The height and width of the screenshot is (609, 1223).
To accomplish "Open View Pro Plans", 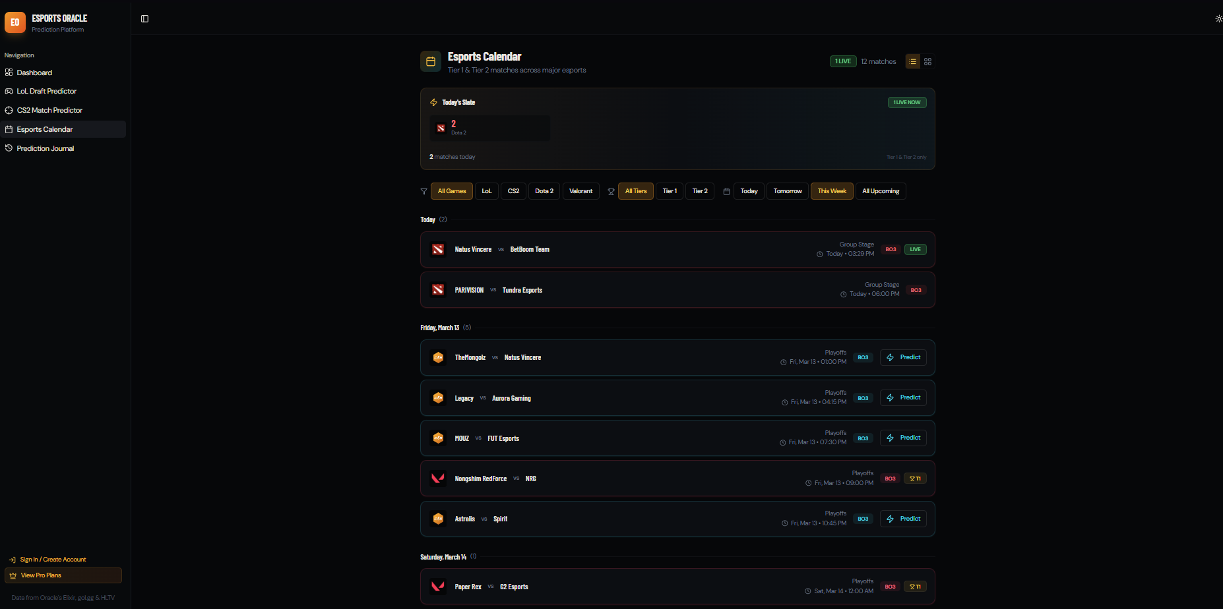I will click(63, 575).
